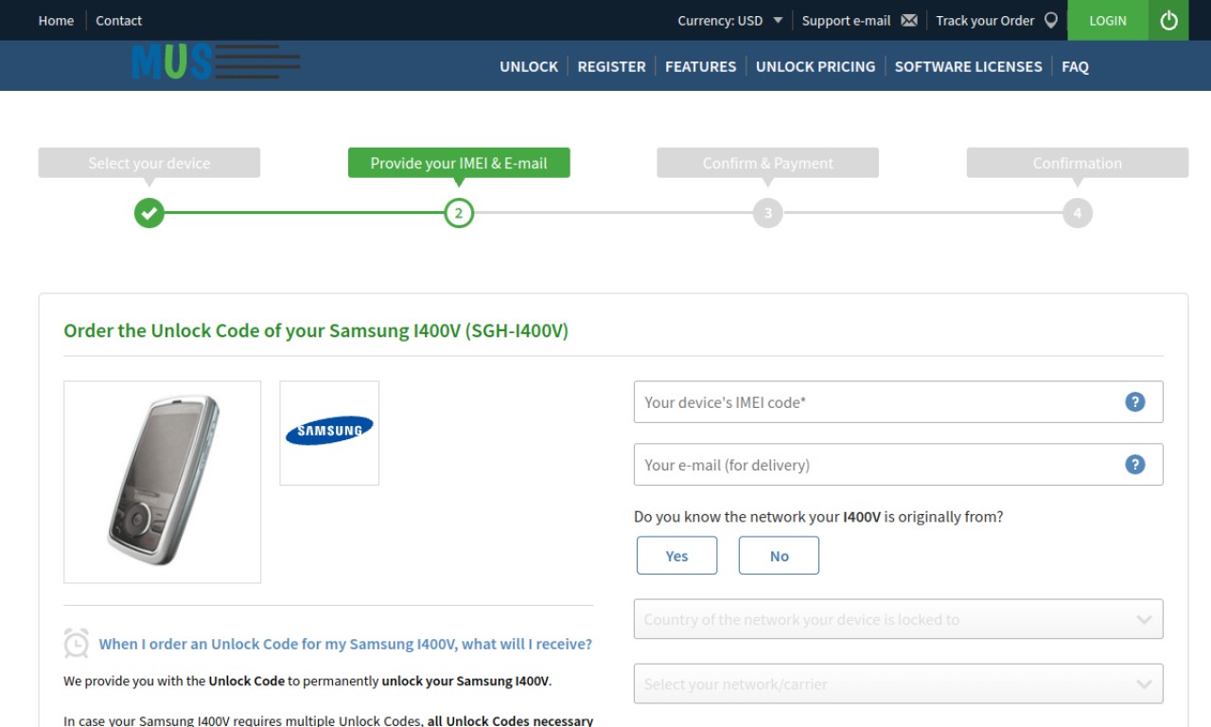
Task: Click the Support e-mail link
Action: pyautogui.click(x=846, y=20)
